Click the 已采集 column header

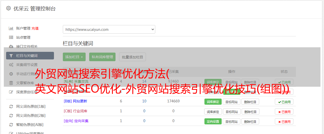[x=173, y=72]
